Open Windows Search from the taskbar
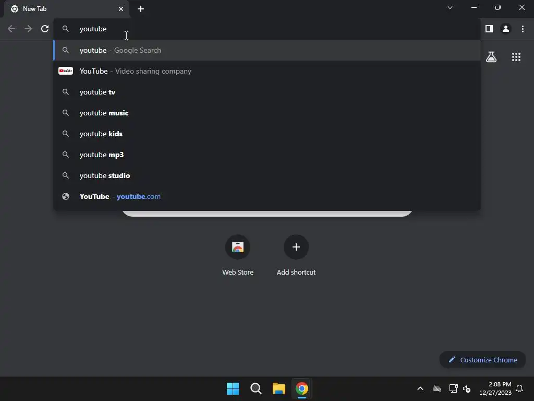This screenshot has width=534, height=401. [256, 388]
